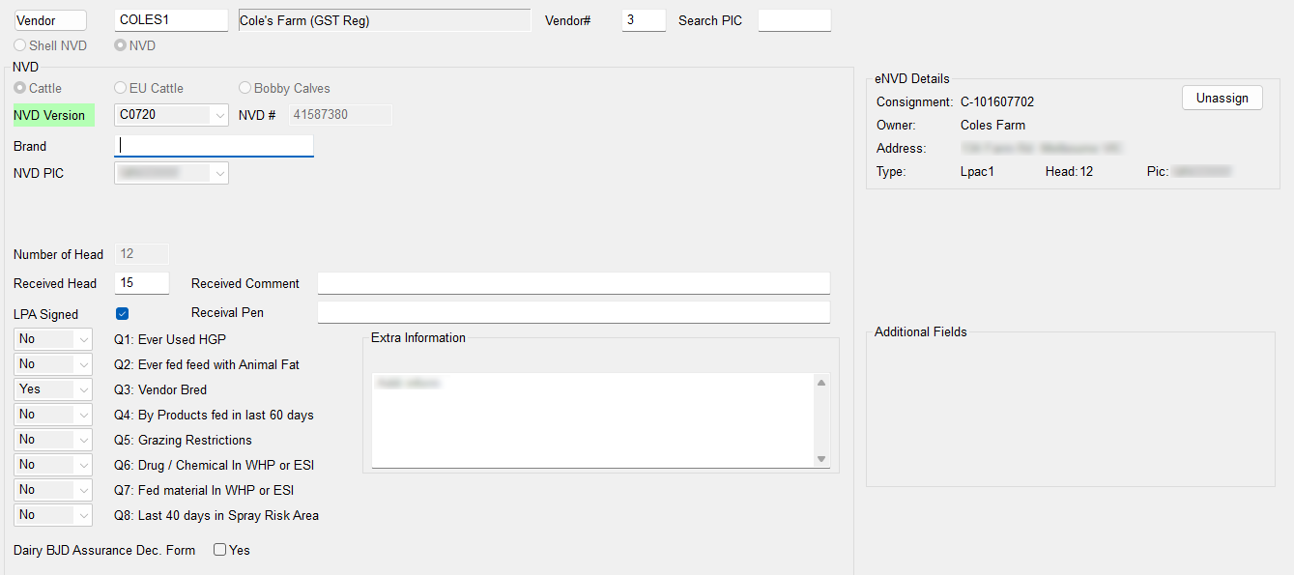Image resolution: width=1294 pixels, height=575 pixels.
Task: Enable Dairy BJD Assurance Yes checkbox
Action: click(220, 550)
